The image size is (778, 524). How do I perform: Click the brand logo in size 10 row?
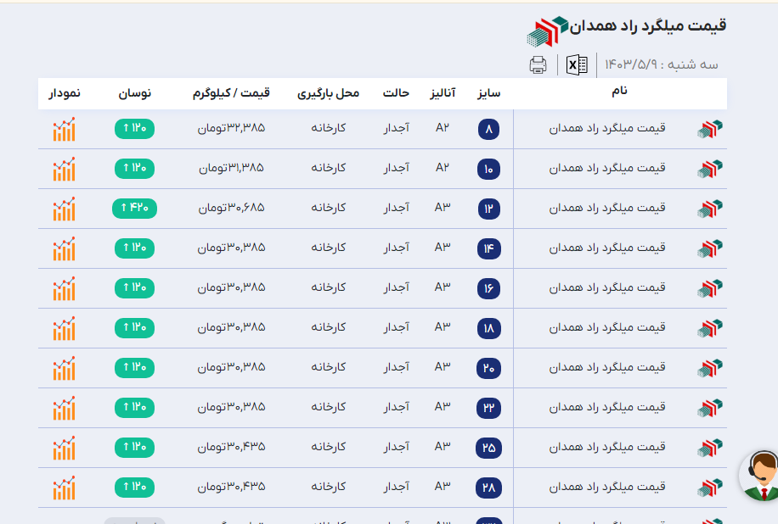coord(709,169)
